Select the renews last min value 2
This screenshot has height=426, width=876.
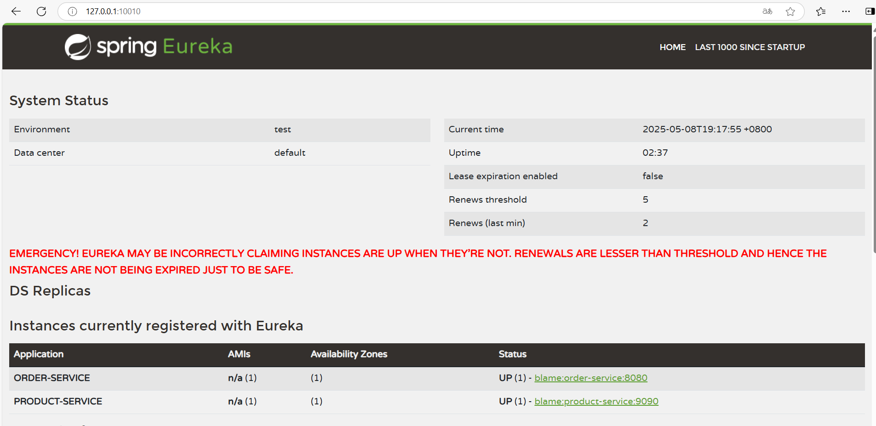pyautogui.click(x=646, y=223)
